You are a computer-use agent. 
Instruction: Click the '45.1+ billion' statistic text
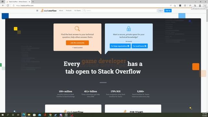click(90, 91)
